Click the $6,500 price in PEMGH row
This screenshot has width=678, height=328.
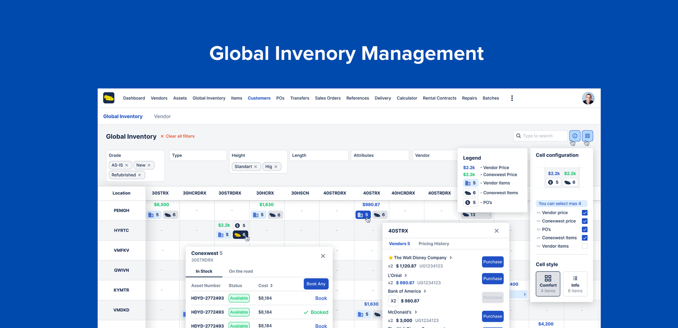tap(161, 205)
